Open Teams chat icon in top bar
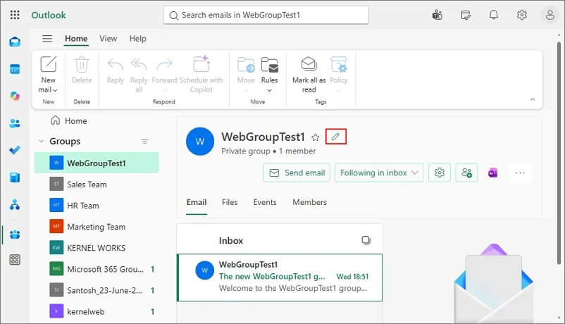 437,15
